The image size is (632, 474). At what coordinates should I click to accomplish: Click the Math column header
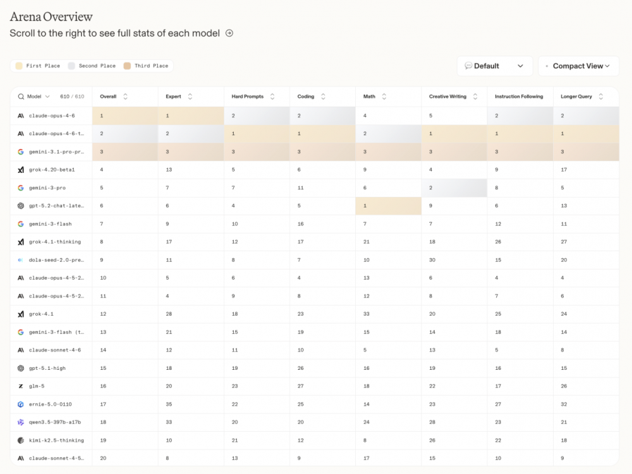(x=369, y=97)
